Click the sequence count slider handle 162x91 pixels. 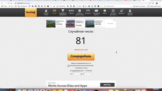click(68, 66)
